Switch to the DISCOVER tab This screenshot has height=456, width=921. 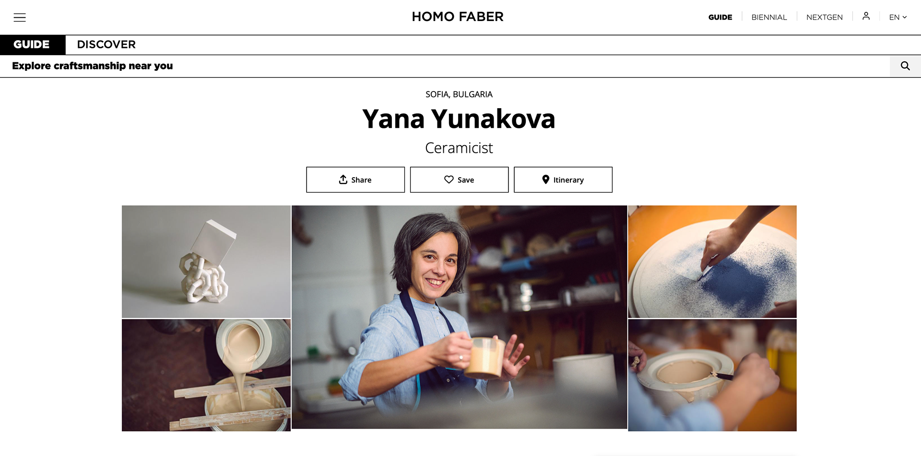coord(106,45)
